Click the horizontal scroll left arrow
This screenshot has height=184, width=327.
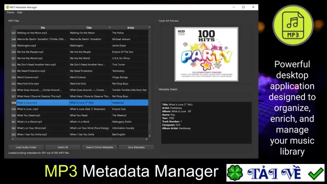click(x=13, y=139)
